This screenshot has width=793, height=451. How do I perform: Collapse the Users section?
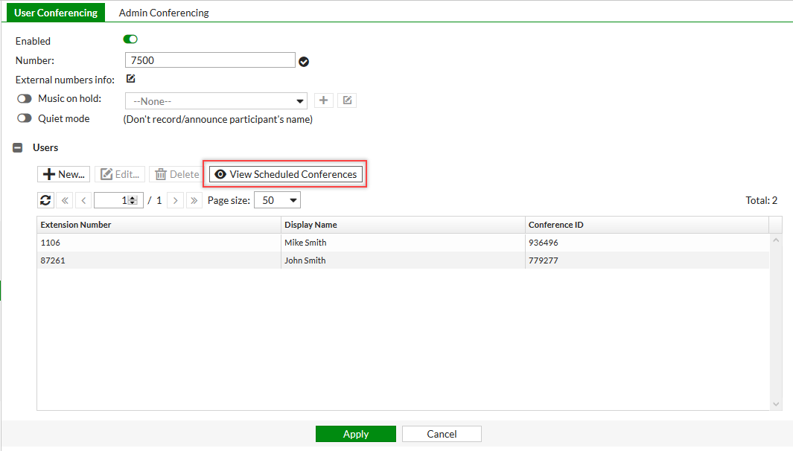pyautogui.click(x=18, y=147)
